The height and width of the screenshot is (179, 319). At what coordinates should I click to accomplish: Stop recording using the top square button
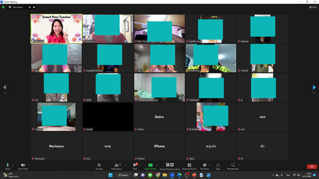[34, 7]
